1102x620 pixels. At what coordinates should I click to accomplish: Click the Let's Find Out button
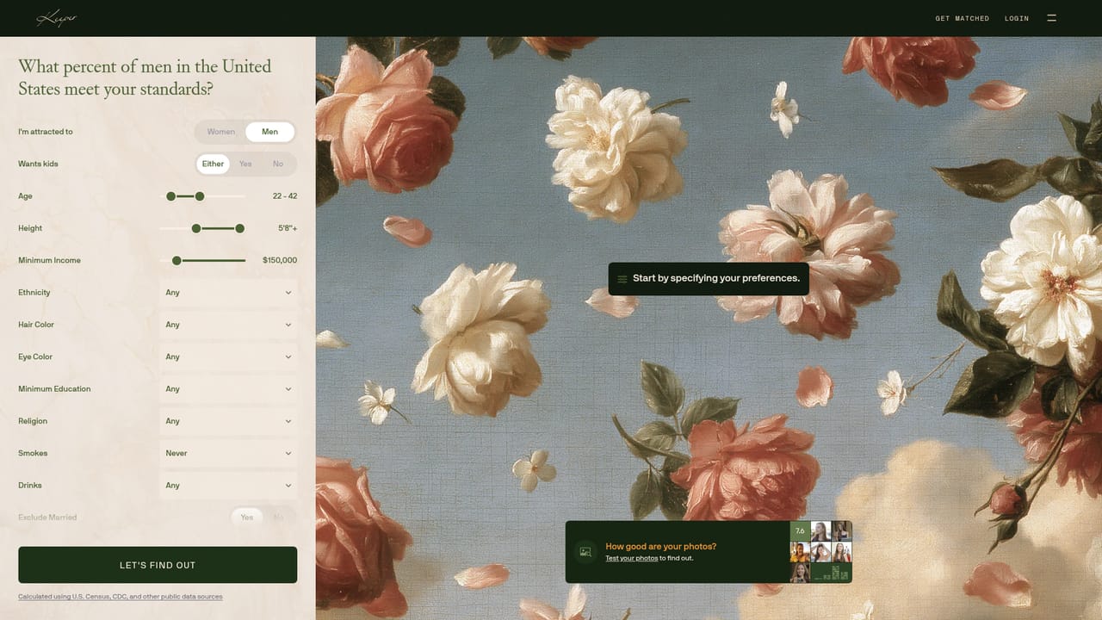(158, 565)
